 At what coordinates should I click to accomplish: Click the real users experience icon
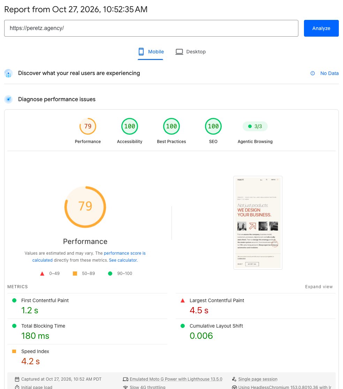tap(8, 73)
